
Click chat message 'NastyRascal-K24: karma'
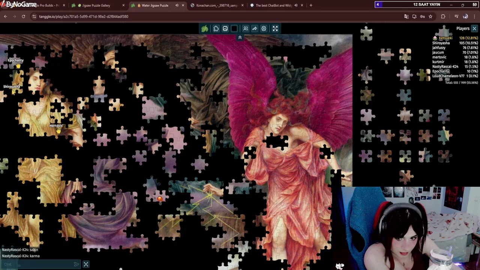click(21, 256)
